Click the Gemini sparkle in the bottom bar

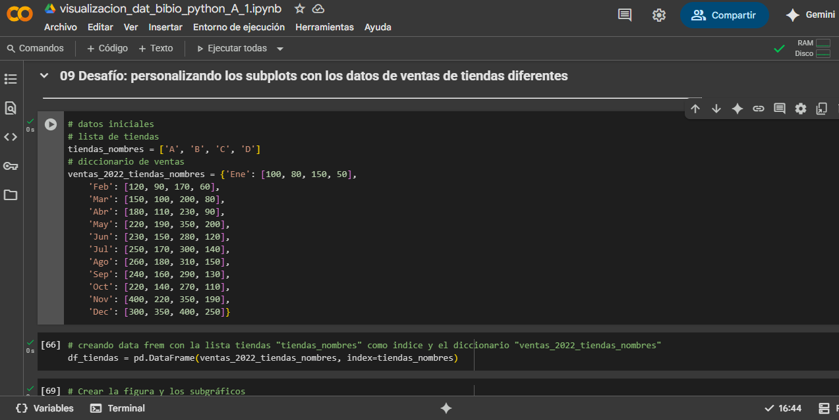(x=446, y=408)
